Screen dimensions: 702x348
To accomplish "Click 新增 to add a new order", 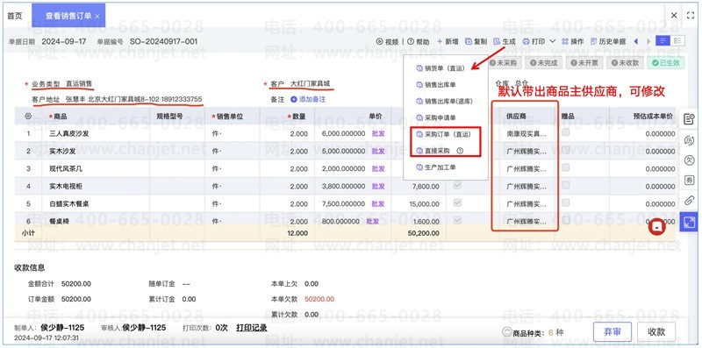I will pos(448,41).
